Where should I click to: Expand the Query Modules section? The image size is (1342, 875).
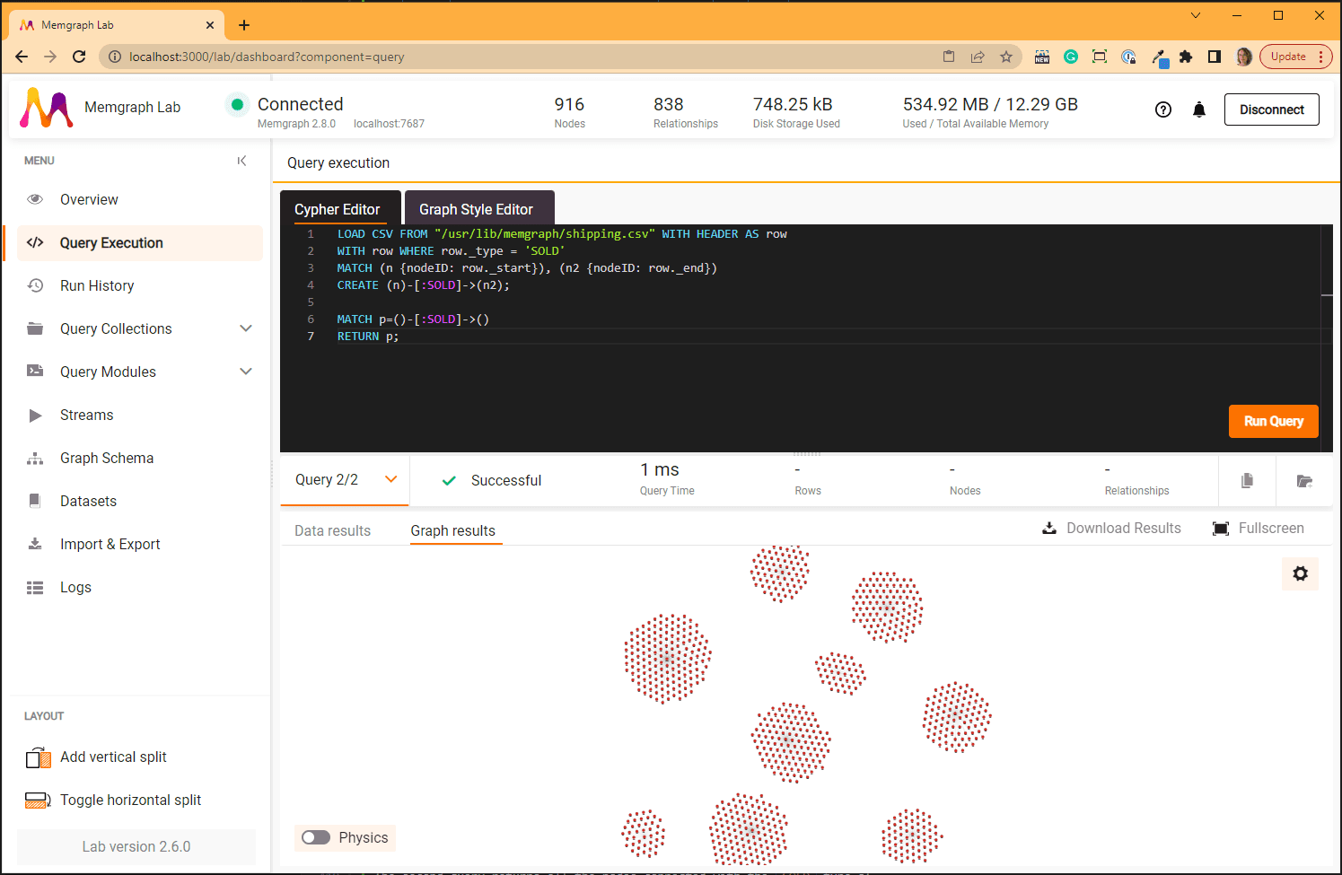246,372
